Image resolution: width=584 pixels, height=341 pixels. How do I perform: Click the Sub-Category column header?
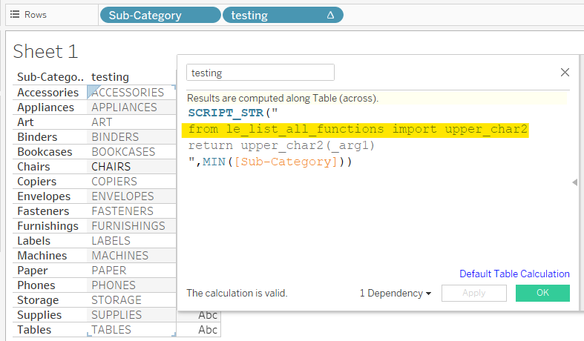pos(47,77)
